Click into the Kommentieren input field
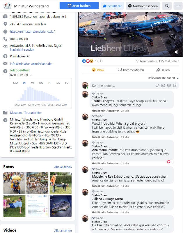The image size is (183, 233). click(123, 86)
